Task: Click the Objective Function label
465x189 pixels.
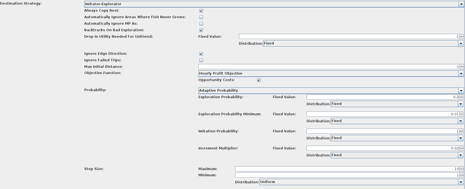Action: 102,73
